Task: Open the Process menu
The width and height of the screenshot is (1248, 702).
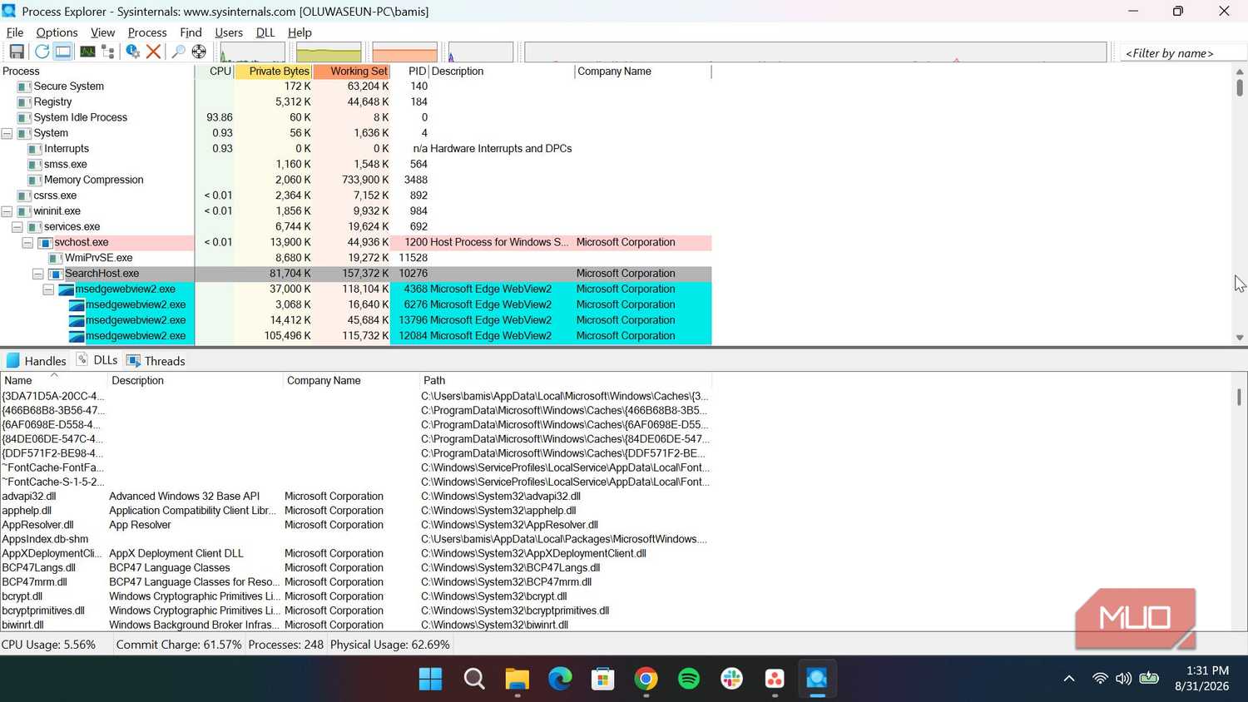Action: [x=147, y=32]
